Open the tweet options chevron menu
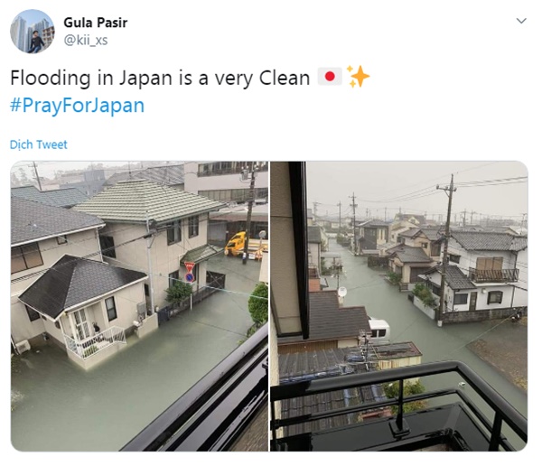This screenshot has width=542, height=466. 520,21
